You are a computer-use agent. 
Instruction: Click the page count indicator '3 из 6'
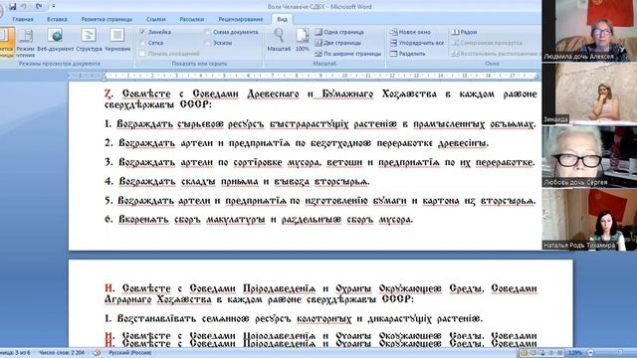coord(15,353)
